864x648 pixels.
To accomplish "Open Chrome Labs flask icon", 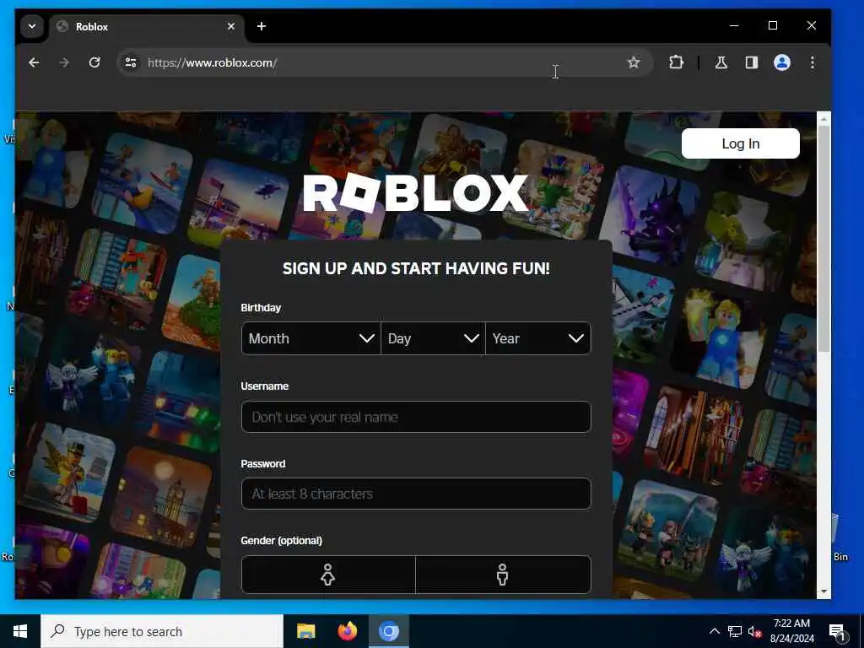I will (x=721, y=62).
